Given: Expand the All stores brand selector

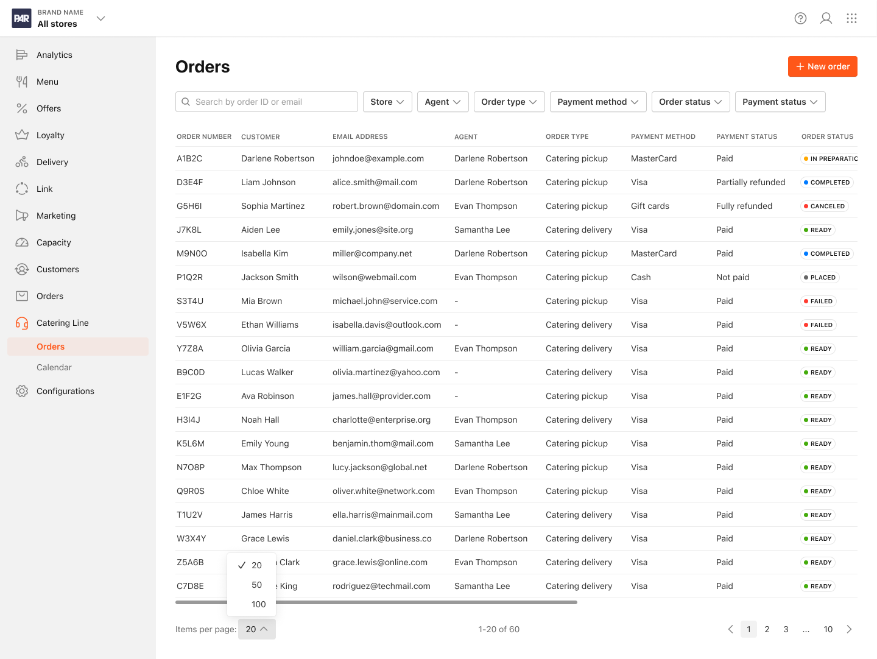Looking at the screenshot, I should point(101,18).
